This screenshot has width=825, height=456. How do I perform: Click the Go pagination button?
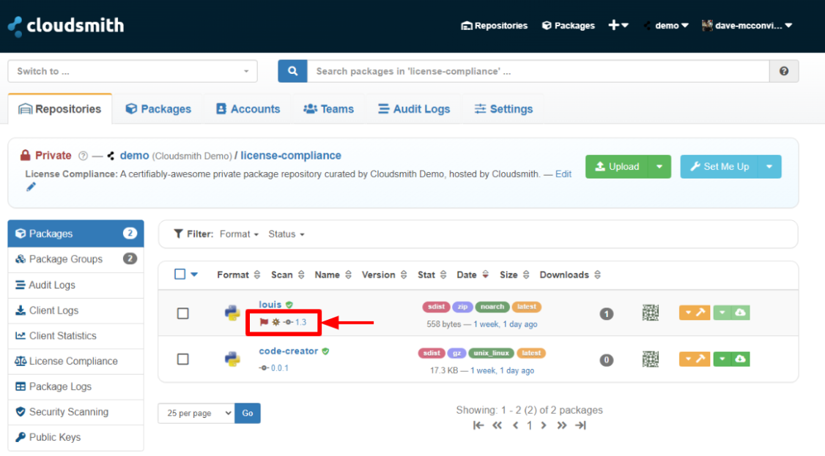coord(248,413)
